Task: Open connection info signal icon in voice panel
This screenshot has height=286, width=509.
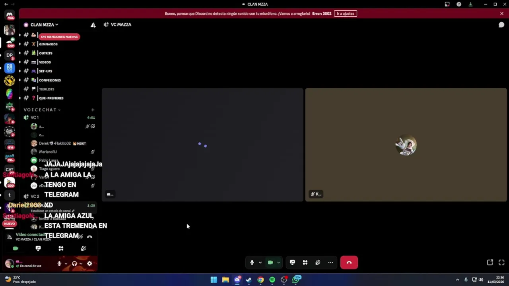Action: coord(10,237)
